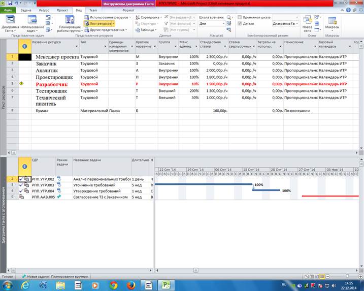The width and height of the screenshot is (364, 291).
Task: Click the info indicator column header in resource sheet
Action: click(24, 46)
